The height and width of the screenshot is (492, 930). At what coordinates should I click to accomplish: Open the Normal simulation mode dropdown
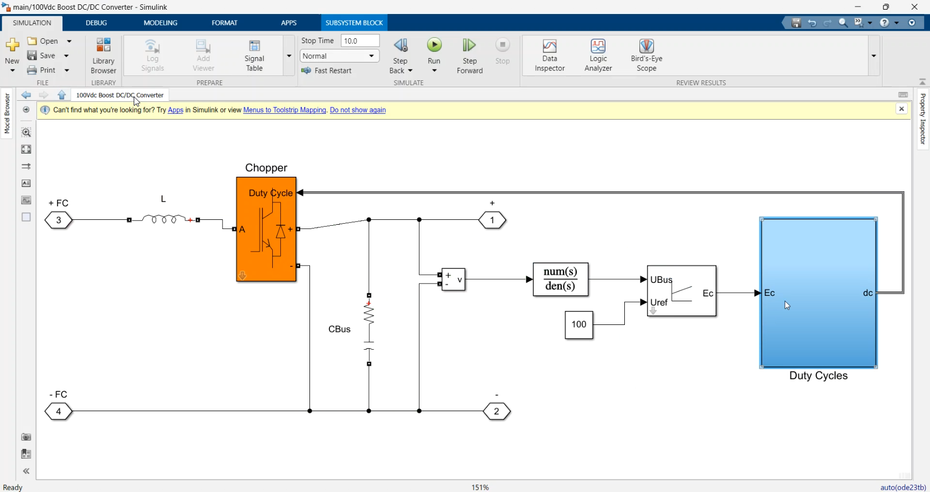point(340,56)
